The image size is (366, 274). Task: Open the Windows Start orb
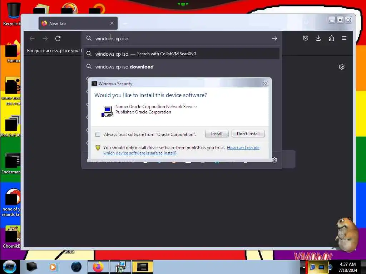(10, 267)
